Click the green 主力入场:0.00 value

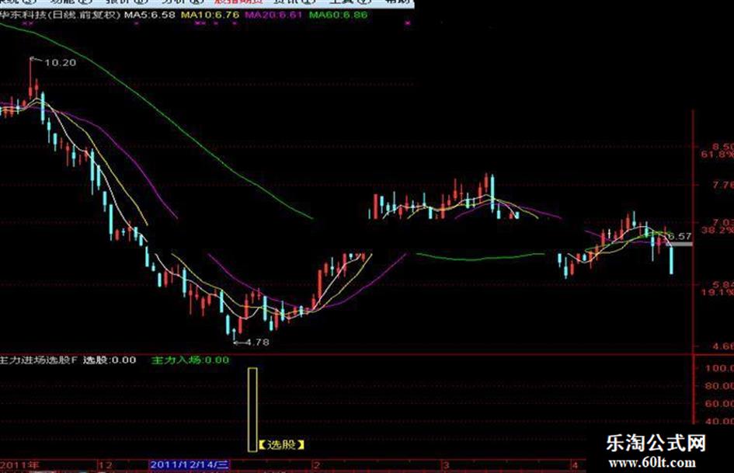[190, 360]
